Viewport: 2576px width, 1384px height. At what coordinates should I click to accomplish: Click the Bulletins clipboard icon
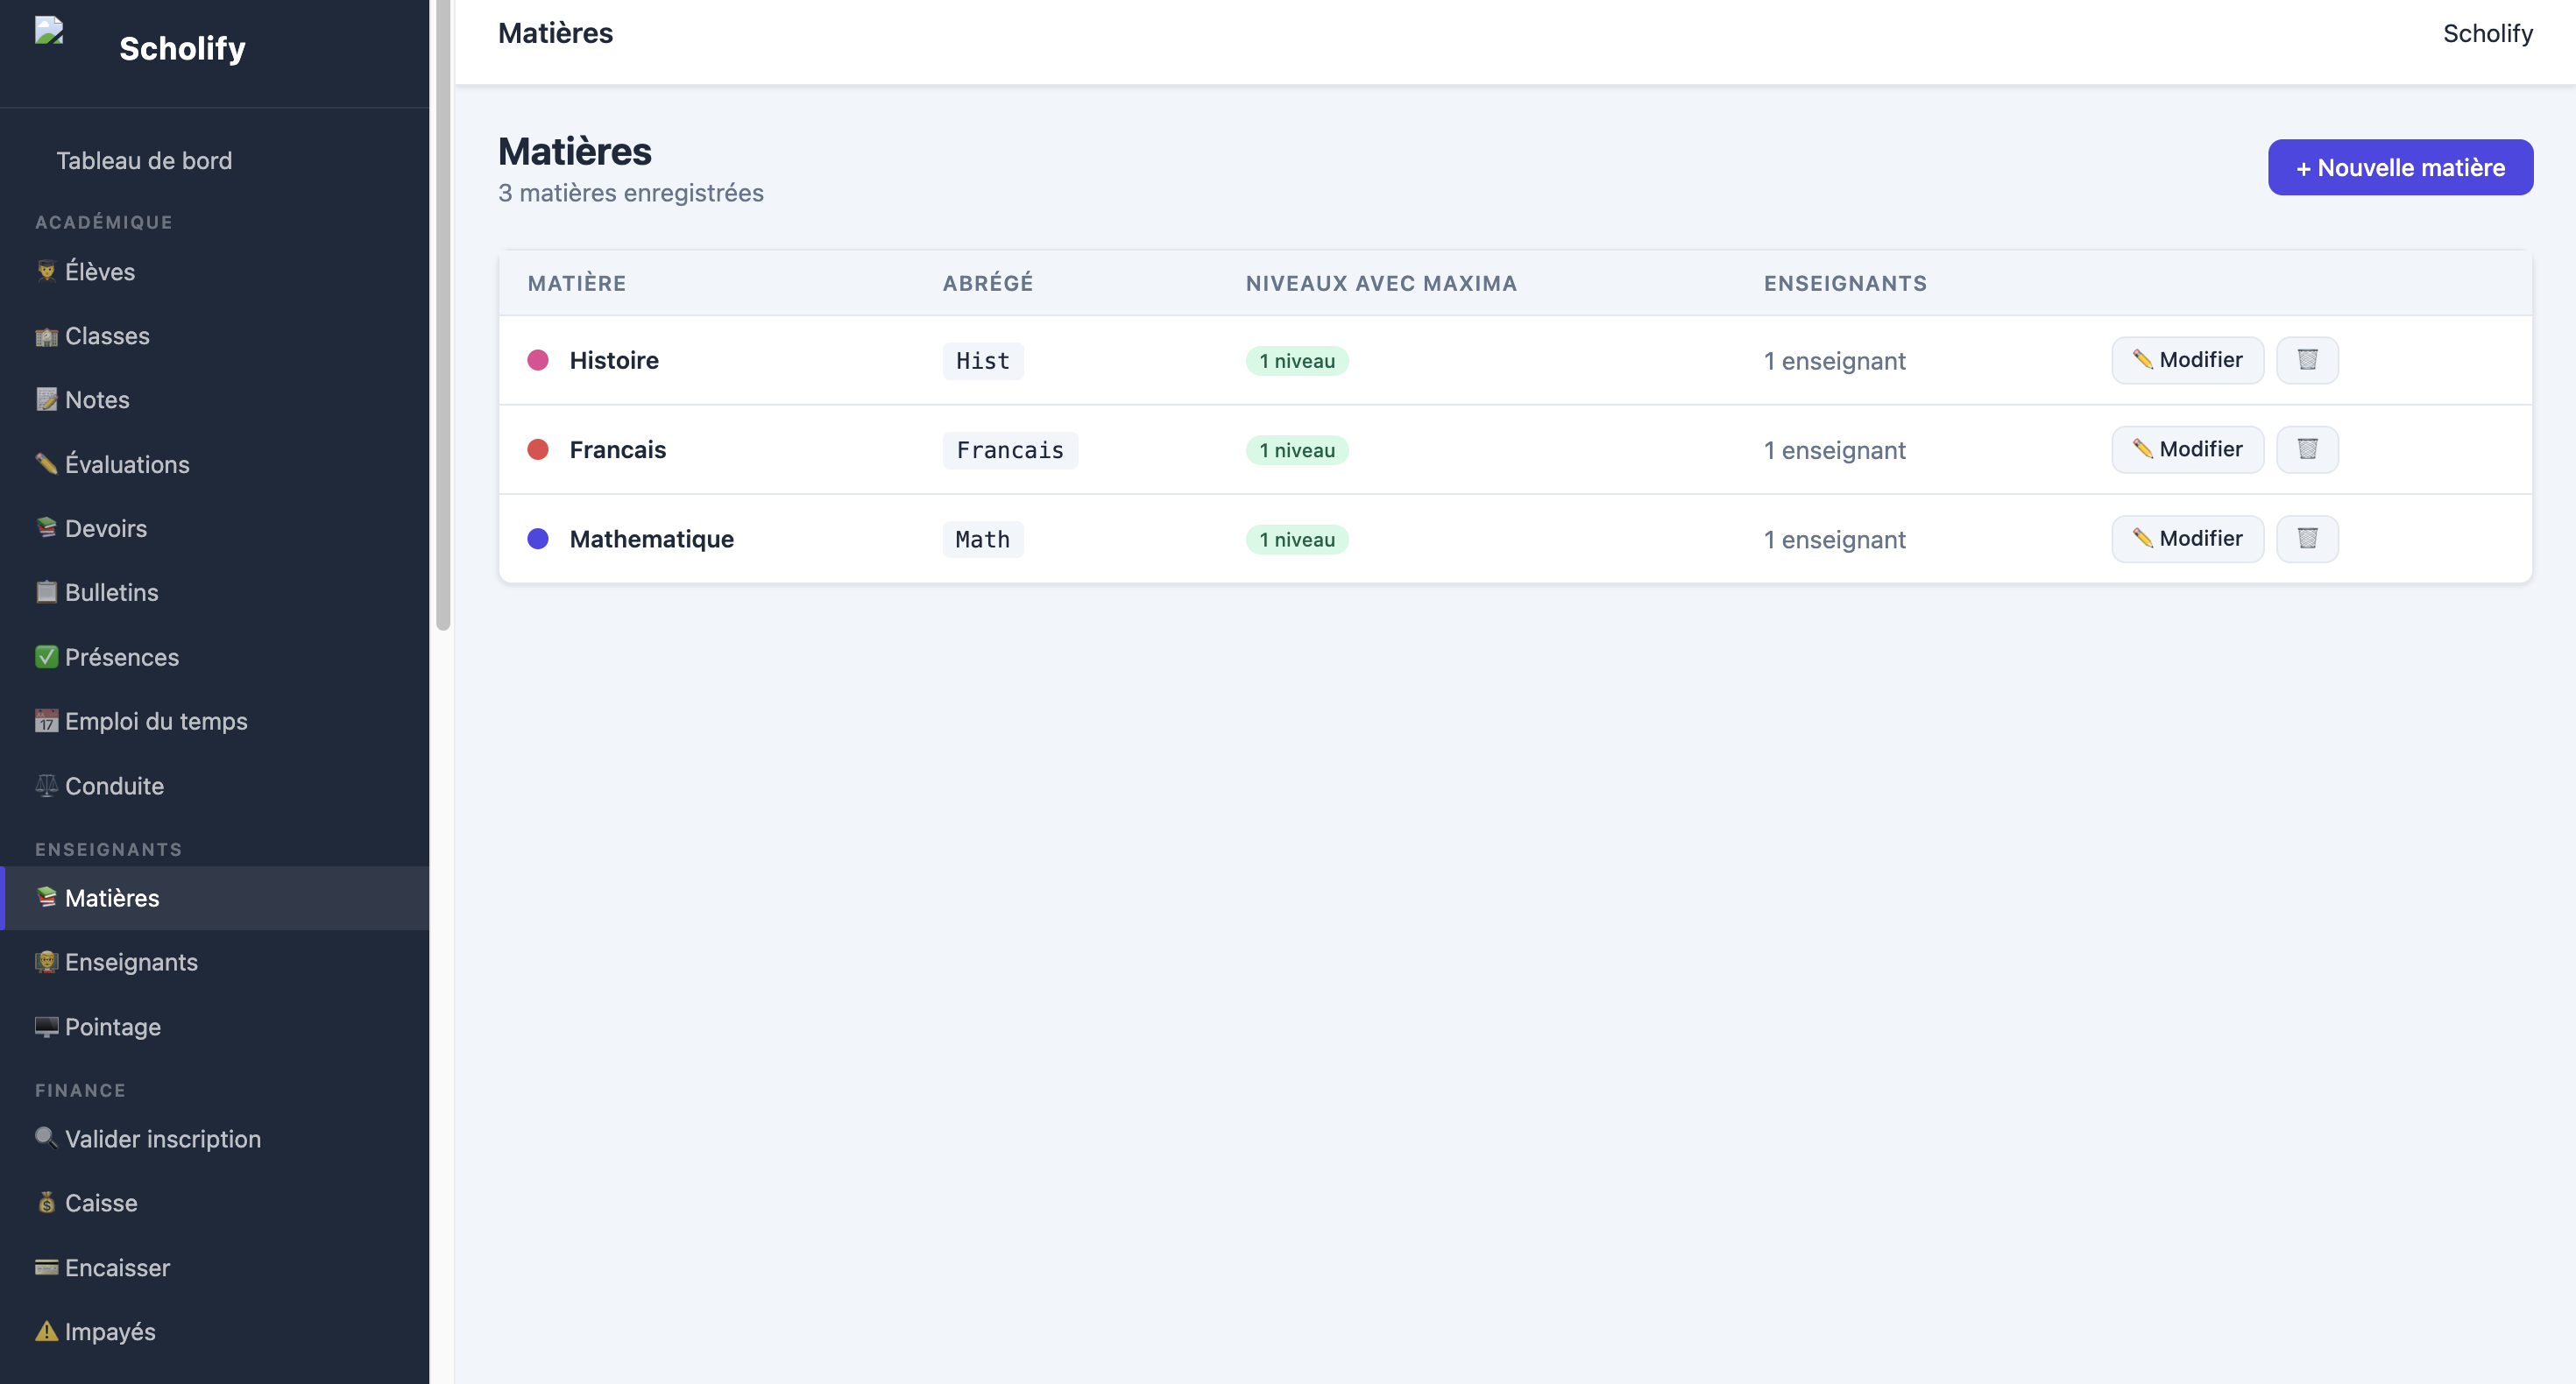(46, 592)
